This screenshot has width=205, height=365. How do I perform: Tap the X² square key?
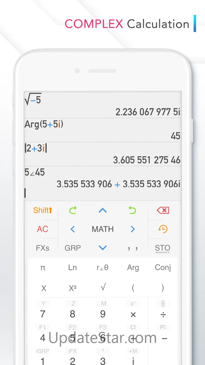click(73, 288)
